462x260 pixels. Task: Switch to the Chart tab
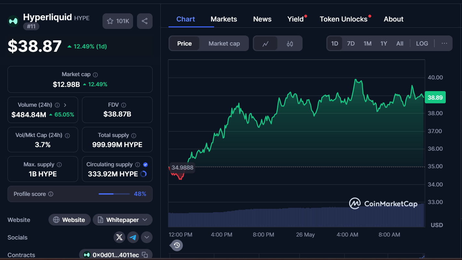(x=185, y=19)
